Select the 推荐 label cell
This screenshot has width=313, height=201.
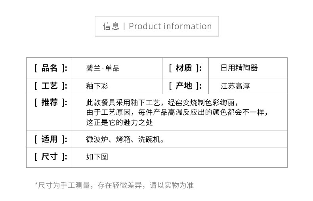[49, 102]
